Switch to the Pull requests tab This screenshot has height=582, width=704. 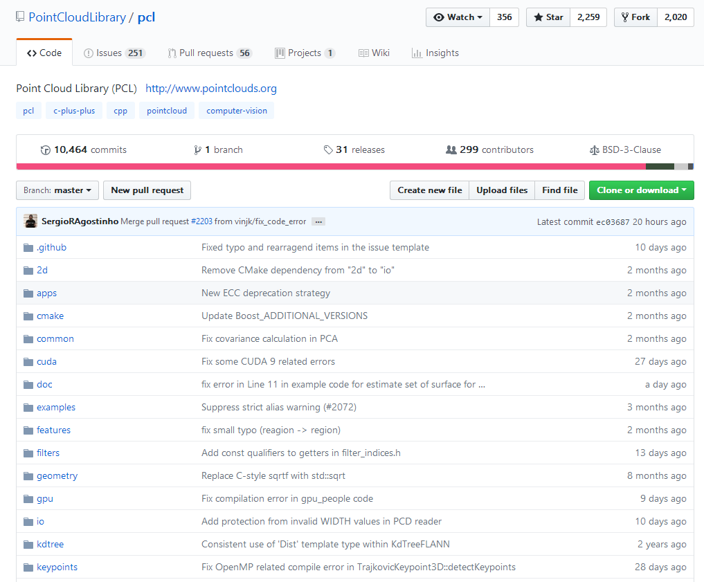click(210, 53)
